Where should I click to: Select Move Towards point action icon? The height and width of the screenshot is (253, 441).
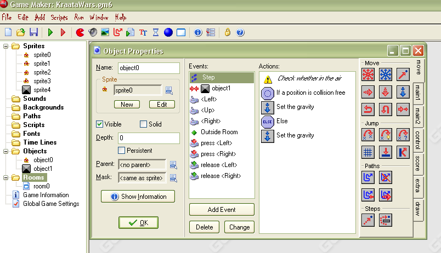403,74
